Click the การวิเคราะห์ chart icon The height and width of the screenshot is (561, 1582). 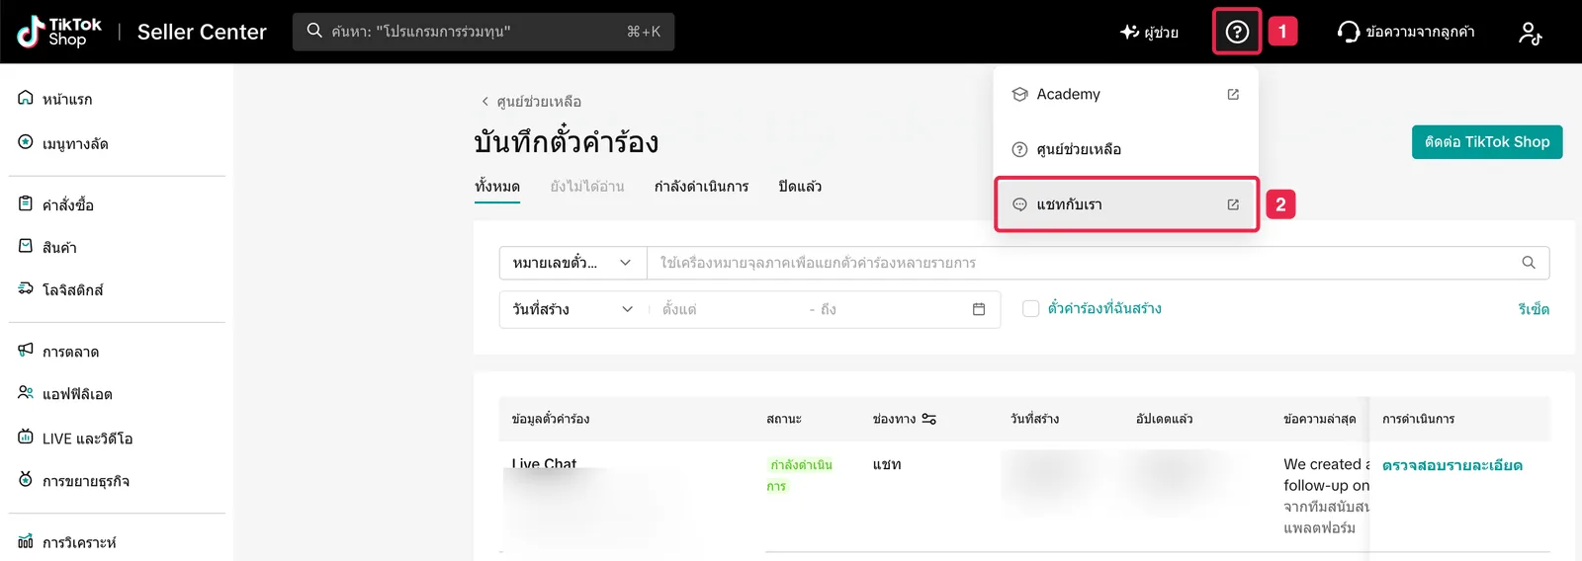point(26,541)
